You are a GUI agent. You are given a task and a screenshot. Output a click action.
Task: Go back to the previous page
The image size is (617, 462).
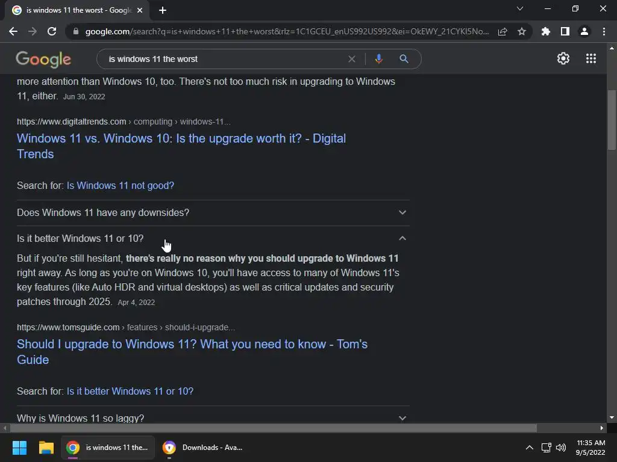click(x=13, y=31)
